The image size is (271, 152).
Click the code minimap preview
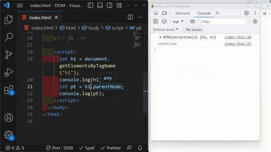coord(137,40)
